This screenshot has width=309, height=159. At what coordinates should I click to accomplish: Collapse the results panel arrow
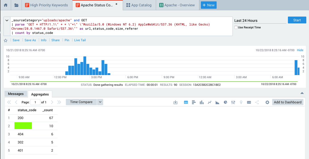click(302, 93)
